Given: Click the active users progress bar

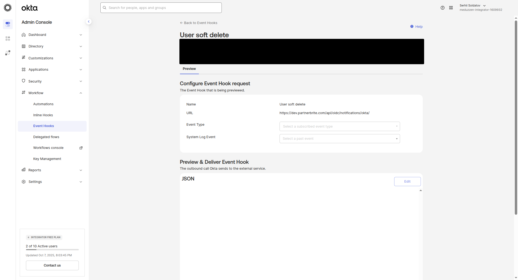Looking at the screenshot, I should [52, 250].
